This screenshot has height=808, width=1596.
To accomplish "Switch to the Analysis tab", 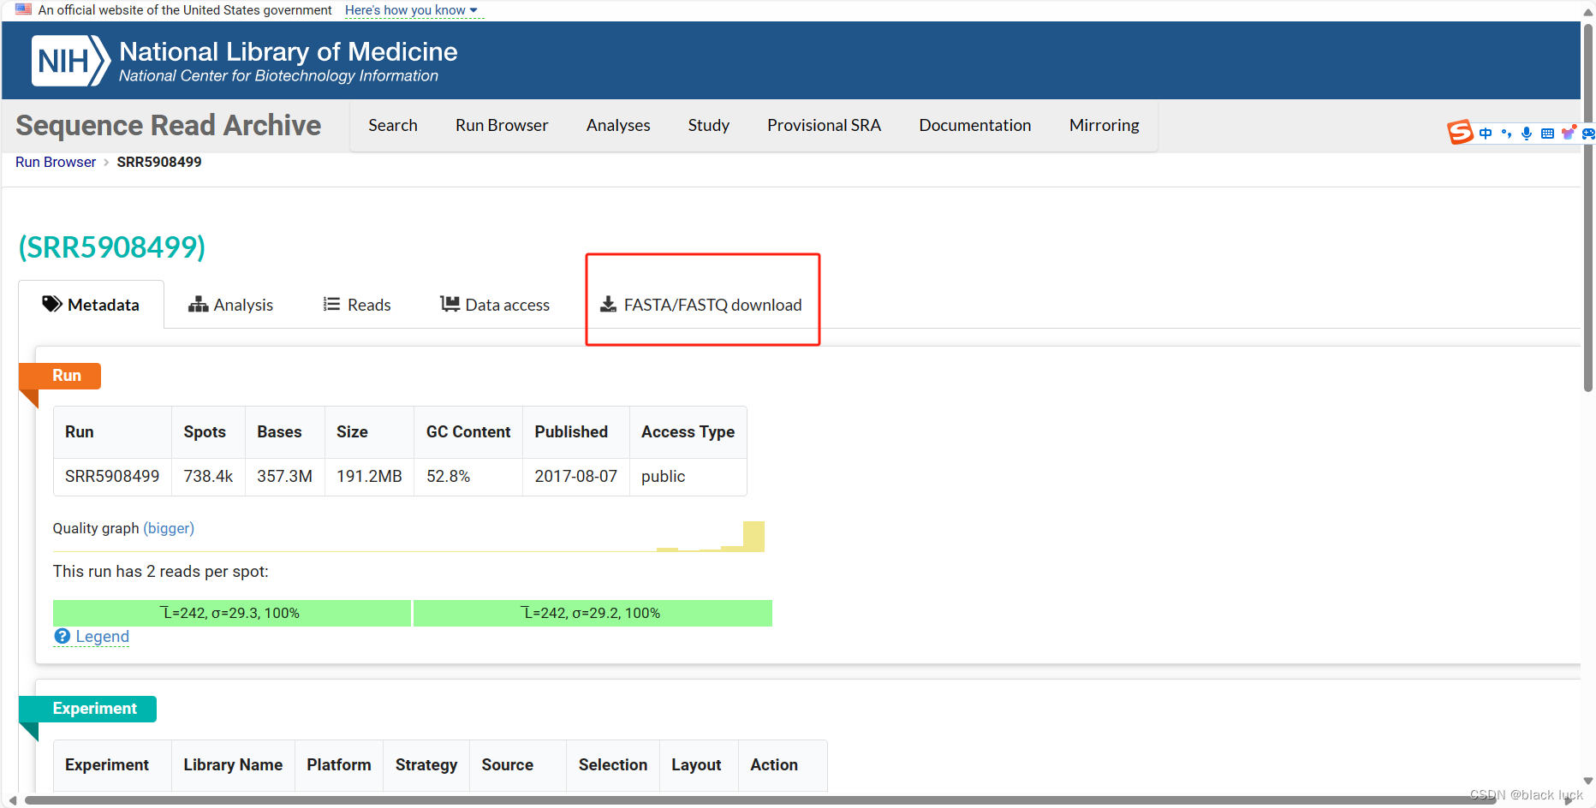I will [231, 305].
